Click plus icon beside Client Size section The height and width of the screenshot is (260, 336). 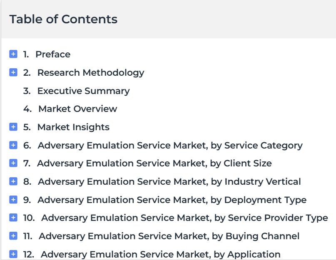tap(13, 163)
